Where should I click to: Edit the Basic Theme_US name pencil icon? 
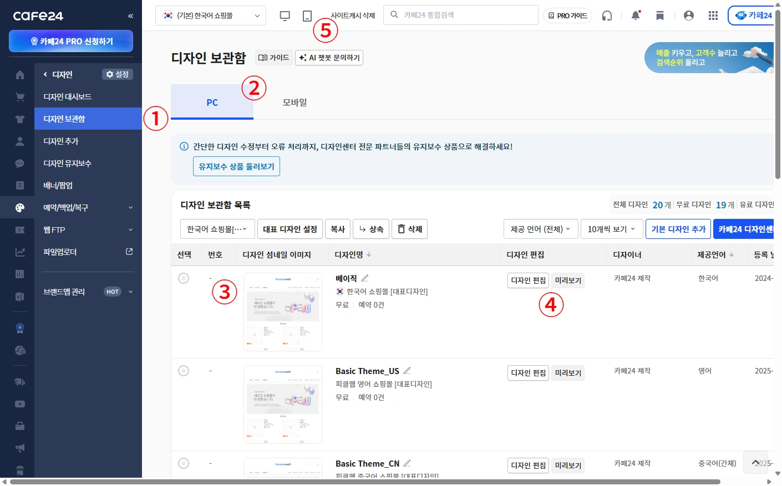pos(407,371)
